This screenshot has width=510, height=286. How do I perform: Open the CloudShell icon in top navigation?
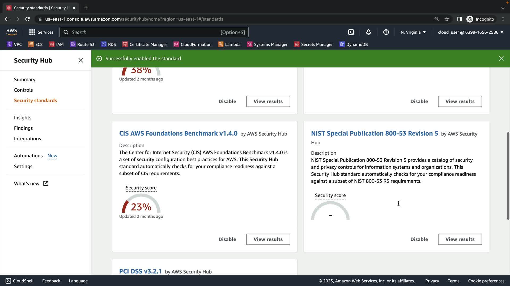[x=351, y=32]
